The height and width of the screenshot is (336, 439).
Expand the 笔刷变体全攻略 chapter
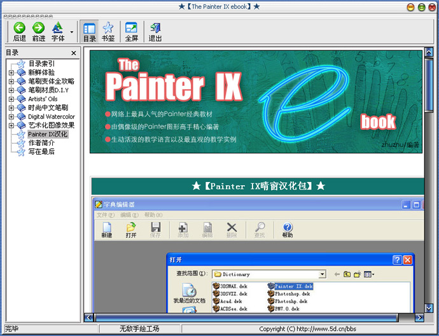[x=11, y=81]
